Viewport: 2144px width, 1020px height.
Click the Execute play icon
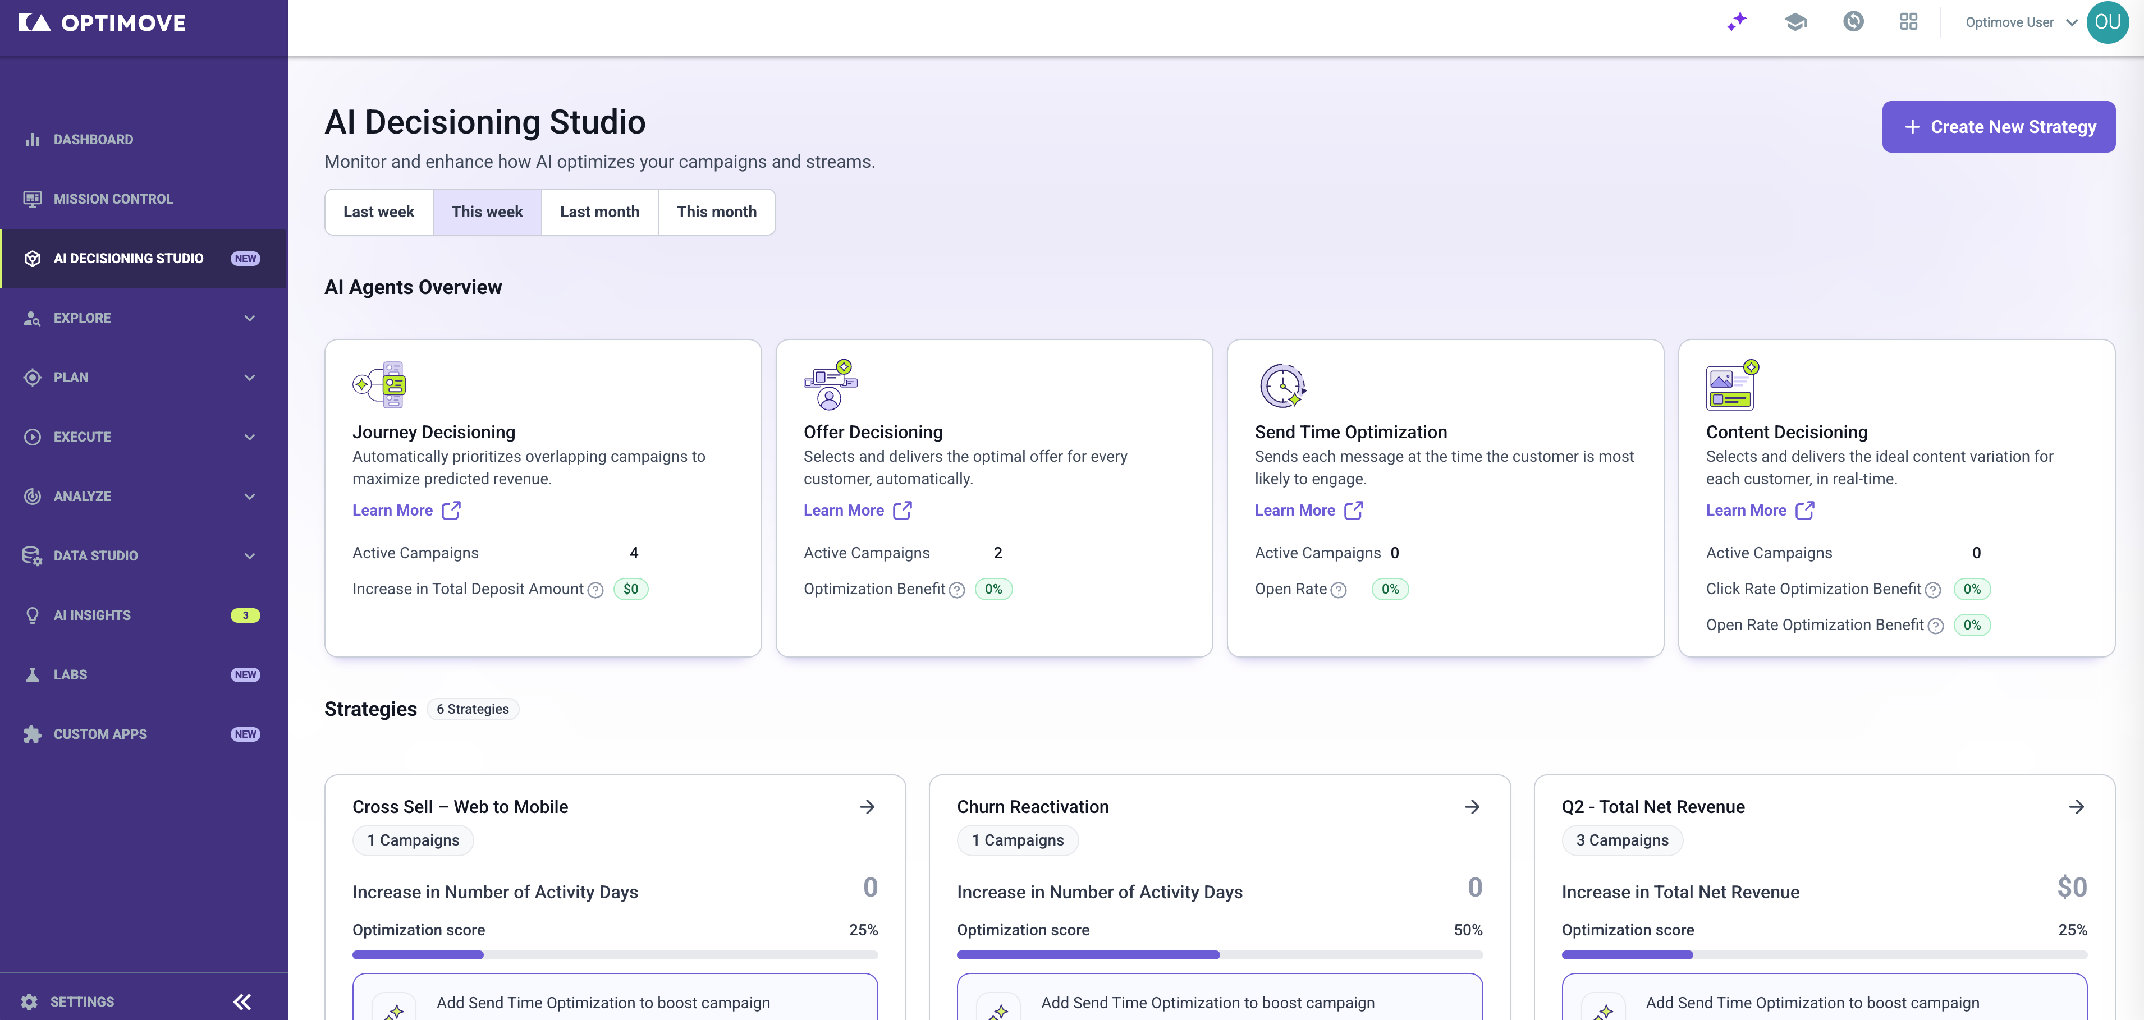[x=33, y=437]
